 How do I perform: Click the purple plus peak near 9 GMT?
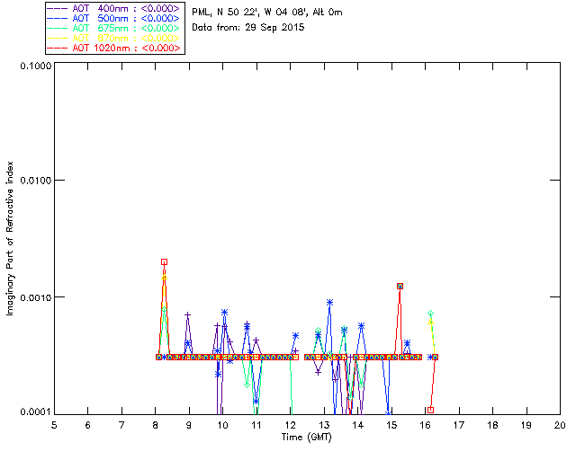[188, 315]
